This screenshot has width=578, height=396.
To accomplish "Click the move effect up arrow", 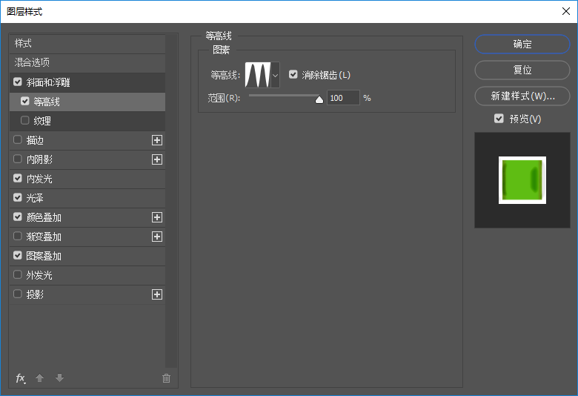I will coord(39,378).
